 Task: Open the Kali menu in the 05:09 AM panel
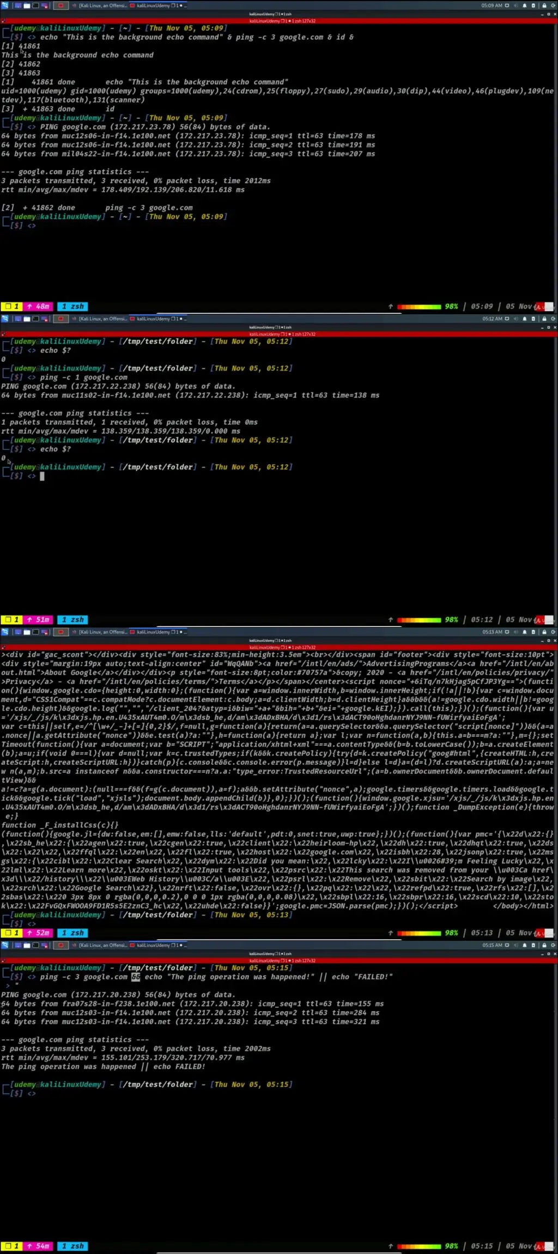coord(5,5)
